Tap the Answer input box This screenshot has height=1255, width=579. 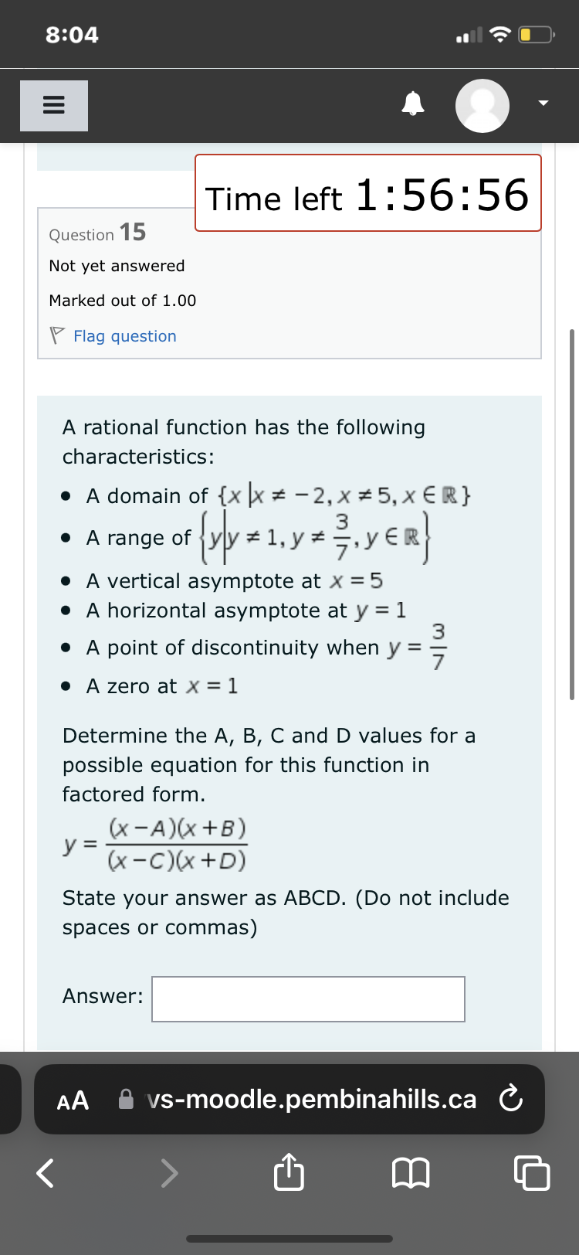pos(308,998)
